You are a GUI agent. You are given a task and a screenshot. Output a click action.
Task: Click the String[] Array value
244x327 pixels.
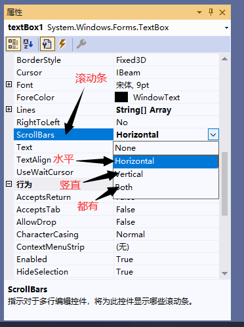click(144, 110)
